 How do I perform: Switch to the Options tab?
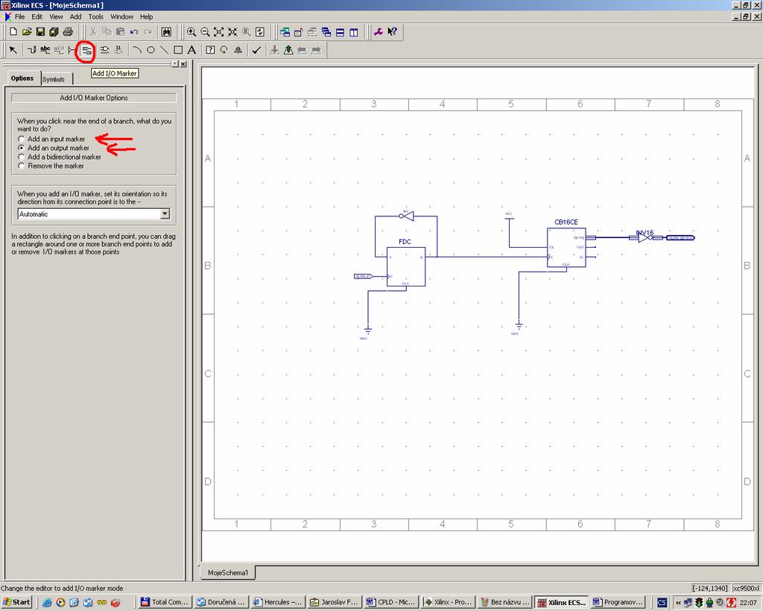tap(22, 78)
